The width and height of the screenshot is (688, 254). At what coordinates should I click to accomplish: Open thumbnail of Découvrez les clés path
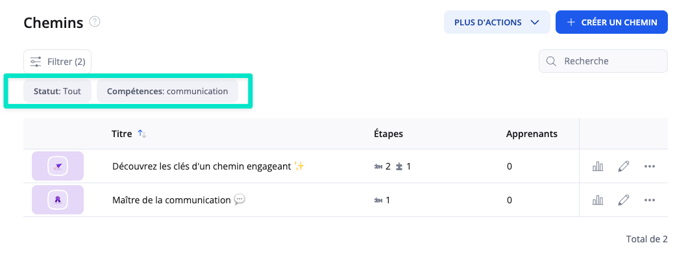58,166
